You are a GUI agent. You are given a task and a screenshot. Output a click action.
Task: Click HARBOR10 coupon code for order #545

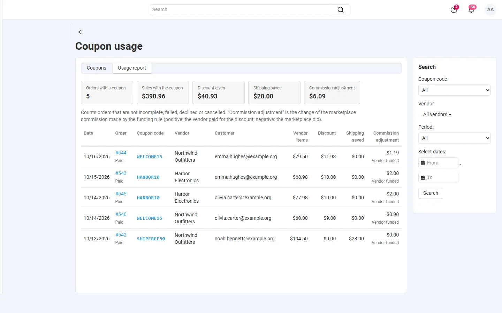(148, 198)
